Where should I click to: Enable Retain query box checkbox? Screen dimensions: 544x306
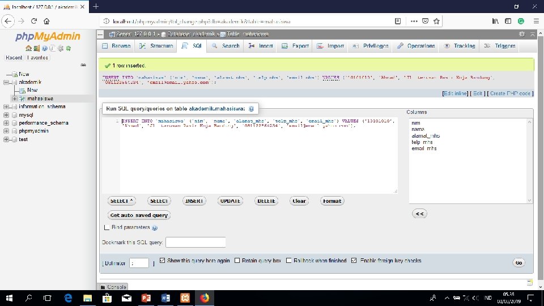click(x=237, y=260)
